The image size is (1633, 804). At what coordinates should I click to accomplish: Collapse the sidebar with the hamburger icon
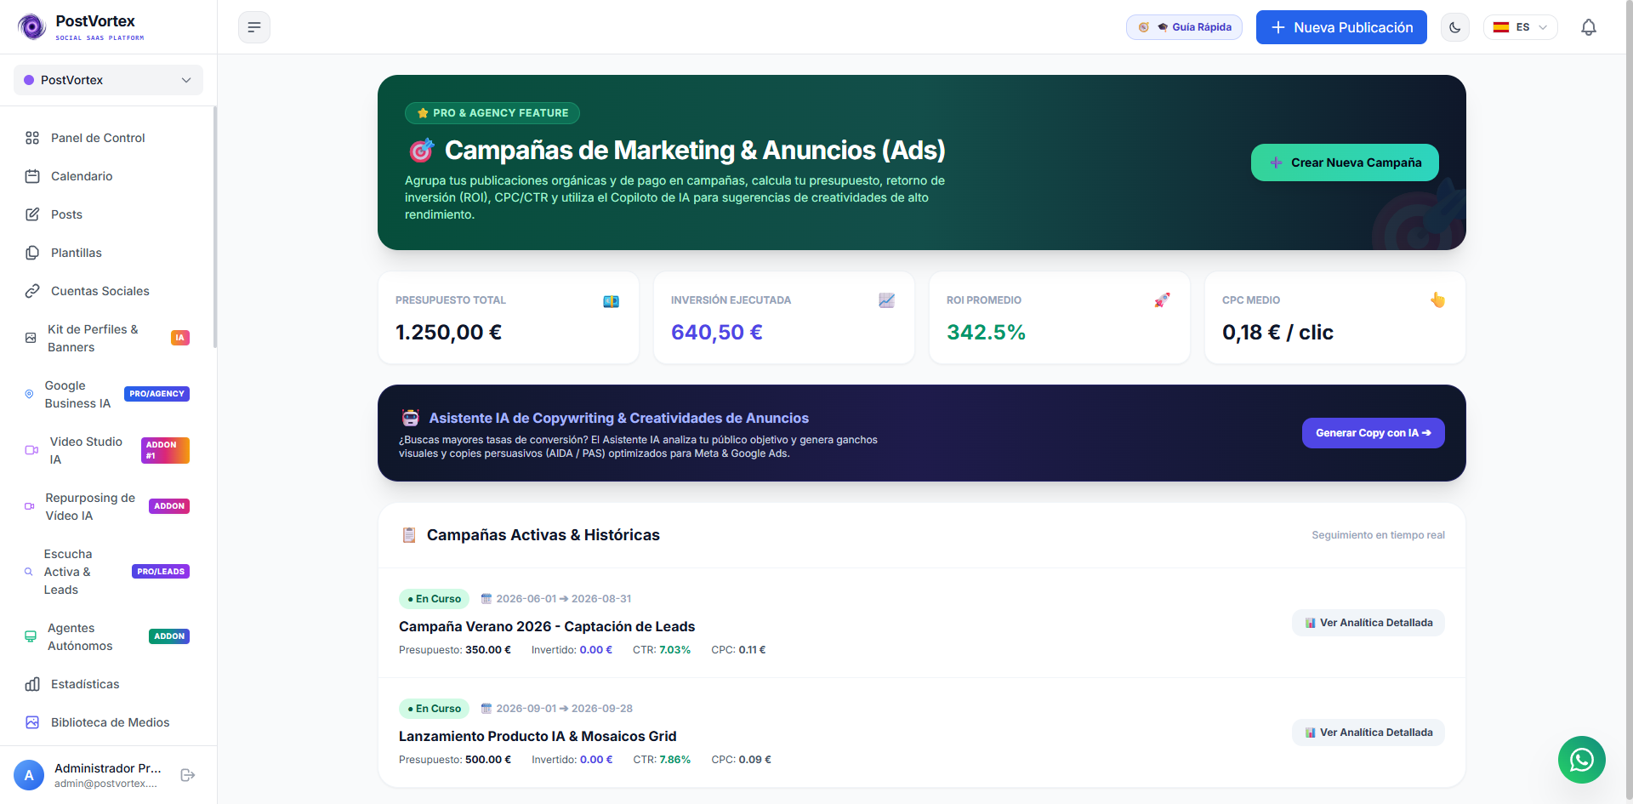click(x=254, y=27)
